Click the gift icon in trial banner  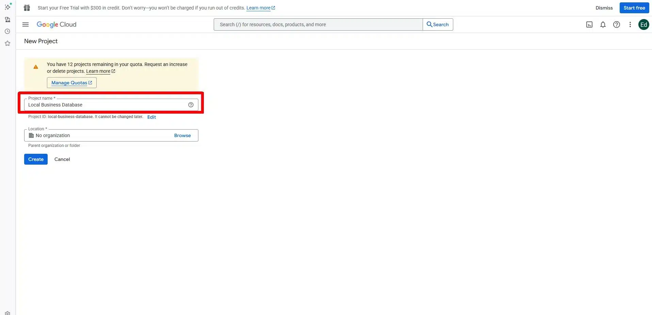click(x=27, y=8)
